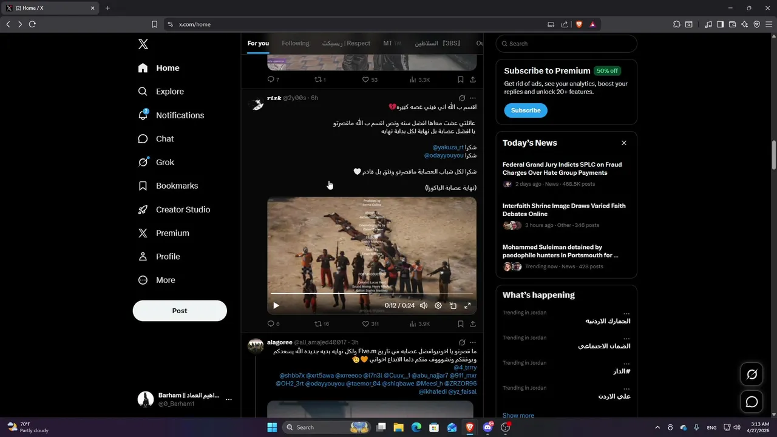The height and width of the screenshot is (437, 777).
Task: View analytics of post with 3.9K views
Action: 420,324
